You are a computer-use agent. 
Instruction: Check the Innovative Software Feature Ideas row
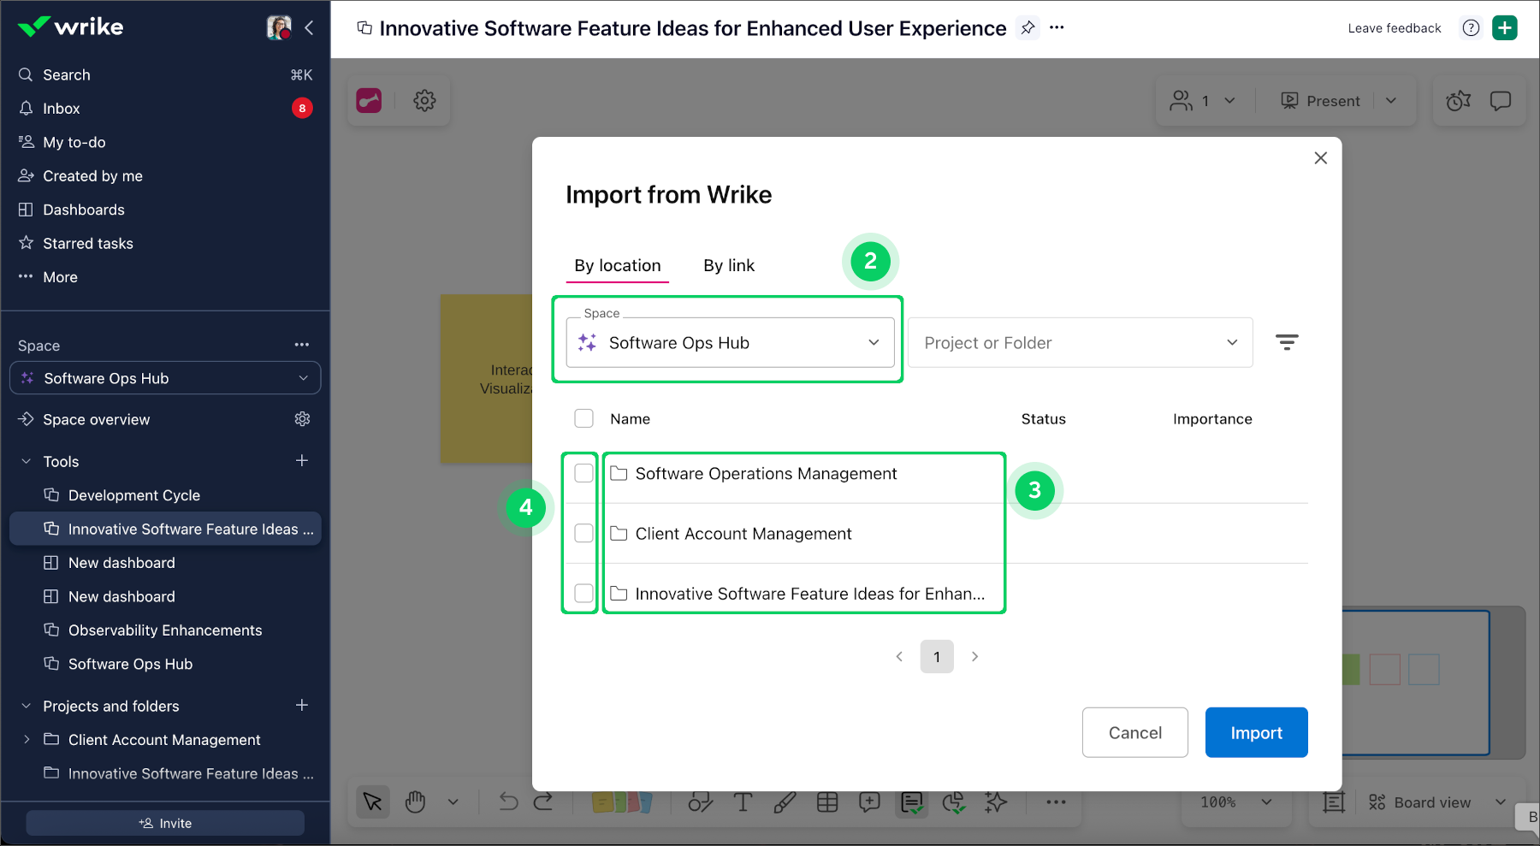583,593
